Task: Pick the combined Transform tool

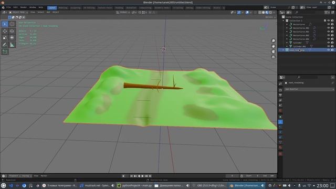Action: [x=12, y=38]
